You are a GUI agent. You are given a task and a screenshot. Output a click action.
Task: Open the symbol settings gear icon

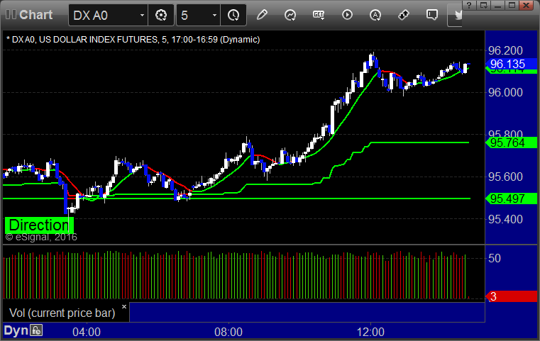coord(161,15)
